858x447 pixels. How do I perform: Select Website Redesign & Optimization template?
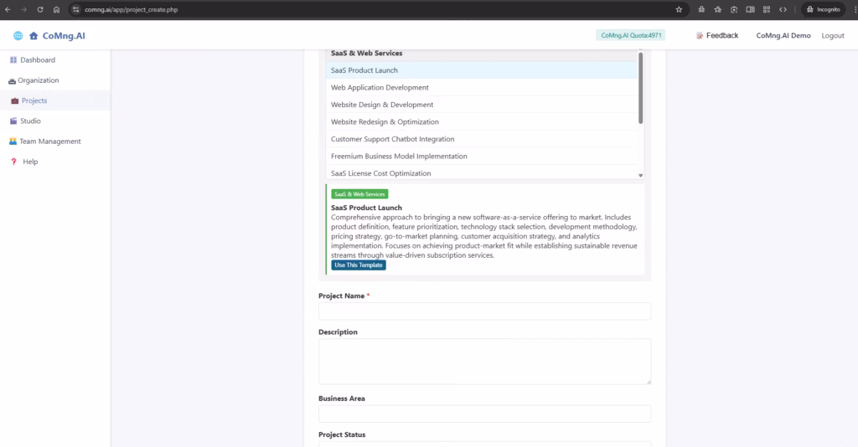482,122
